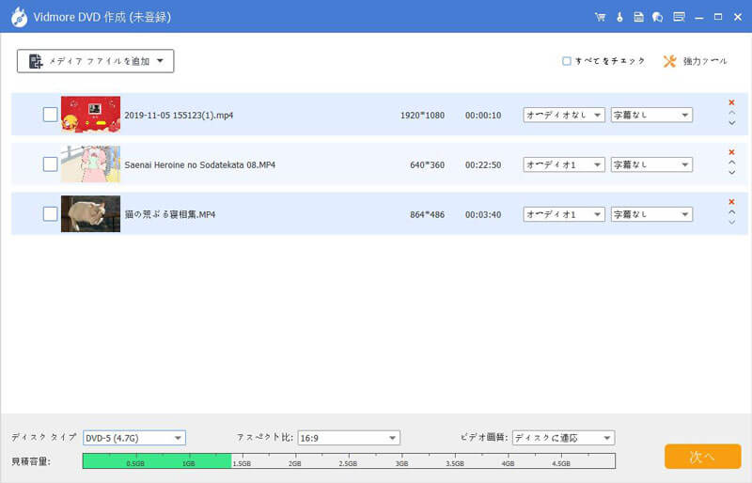Screen dimensions: 752x483
Task: Click the orange 次へ button
Action: (x=702, y=457)
